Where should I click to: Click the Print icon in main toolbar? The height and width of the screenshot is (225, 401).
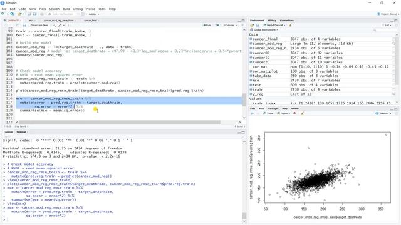[42, 14]
